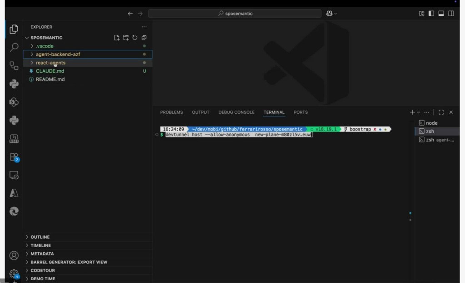465x283 pixels.
Task: Open the Explorer view in activity bar
Action: click(14, 29)
